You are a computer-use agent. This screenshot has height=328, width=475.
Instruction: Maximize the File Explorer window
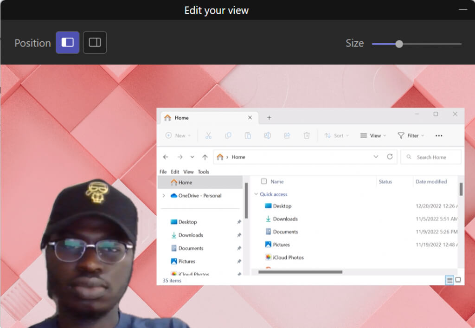point(436,114)
